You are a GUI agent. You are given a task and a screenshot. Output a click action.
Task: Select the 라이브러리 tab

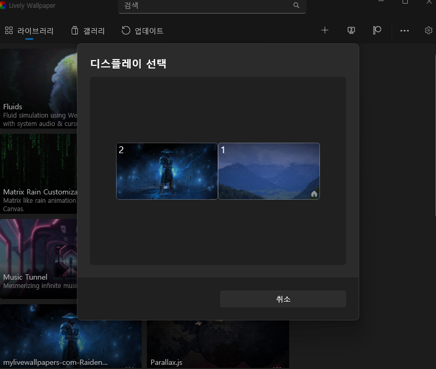[x=30, y=30]
